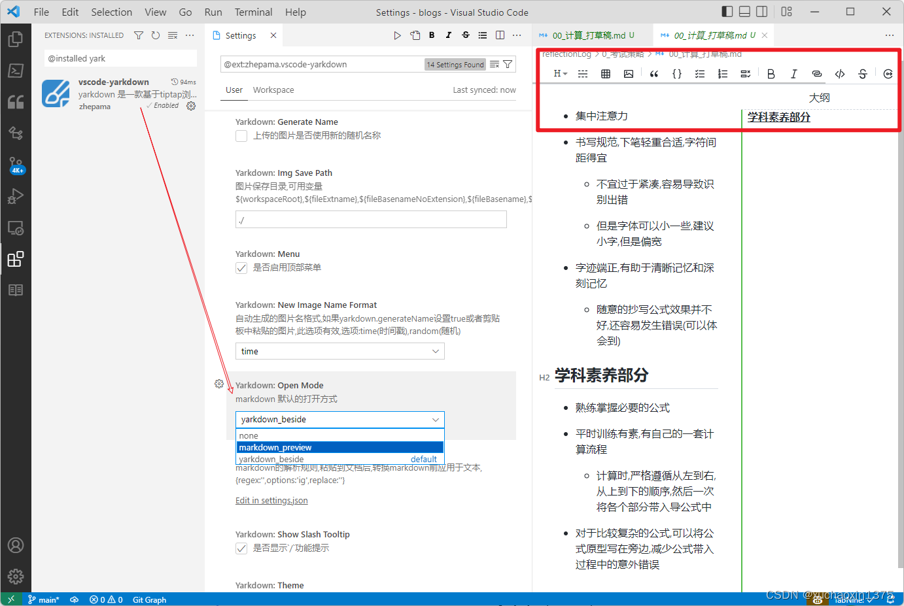The height and width of the screenshot is (606, 904).
Task: Open notifications bell in status bar
Action: point(890,599)
